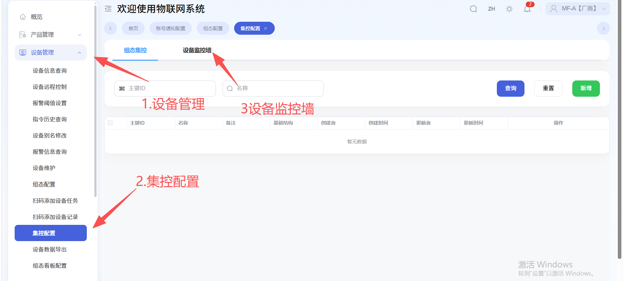
Task: Open 扫码添加设备任务 in the sidebar
Action: point(51,201)
